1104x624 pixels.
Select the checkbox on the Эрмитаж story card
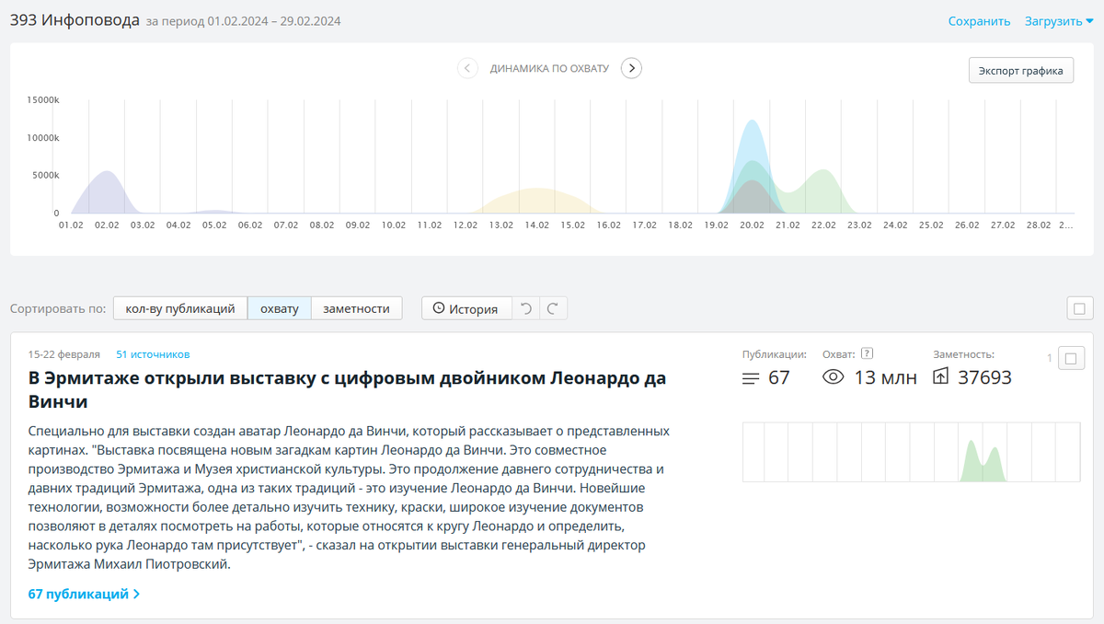tap(1070, 358)
